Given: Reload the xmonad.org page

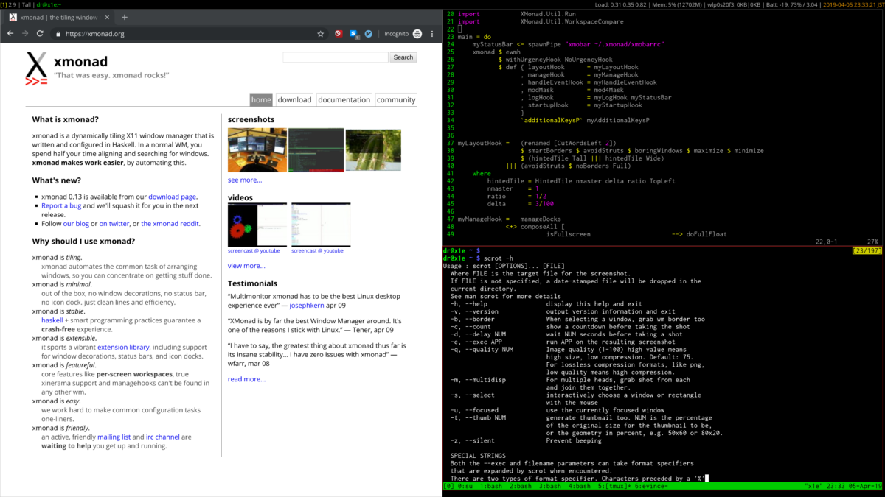Looking at the screenshot, I should click(39, 33).
